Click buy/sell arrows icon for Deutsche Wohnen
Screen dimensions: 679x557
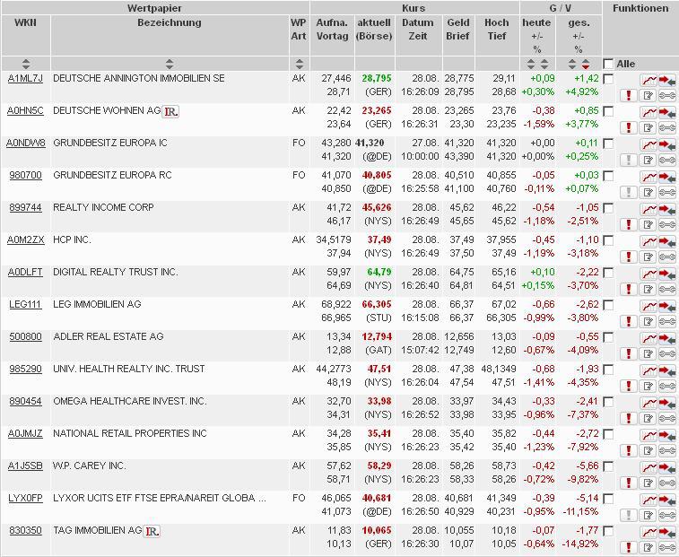[667, 112]
